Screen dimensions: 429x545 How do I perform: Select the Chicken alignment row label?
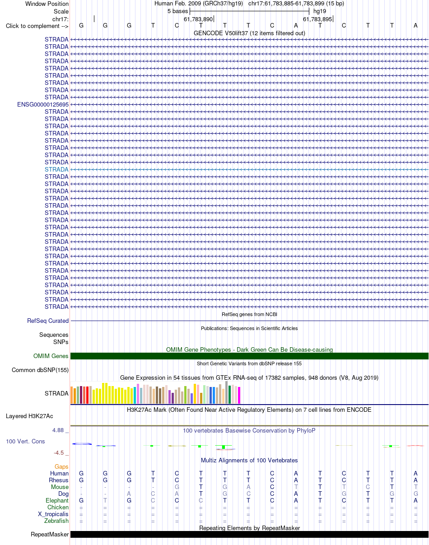(58, 508)
